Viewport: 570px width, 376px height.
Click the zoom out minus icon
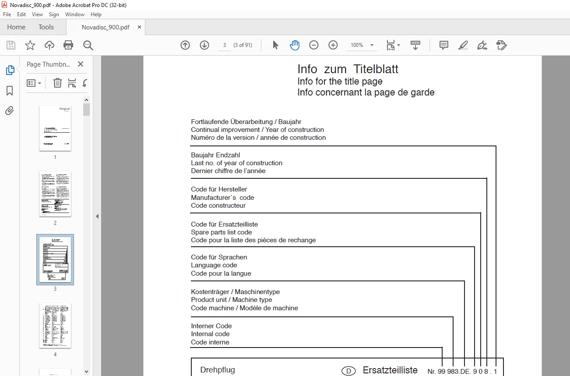[x=314, y=45]
